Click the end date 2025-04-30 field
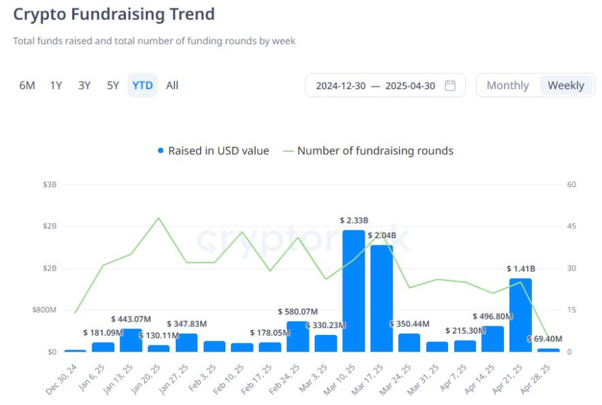 click(410, 85)
